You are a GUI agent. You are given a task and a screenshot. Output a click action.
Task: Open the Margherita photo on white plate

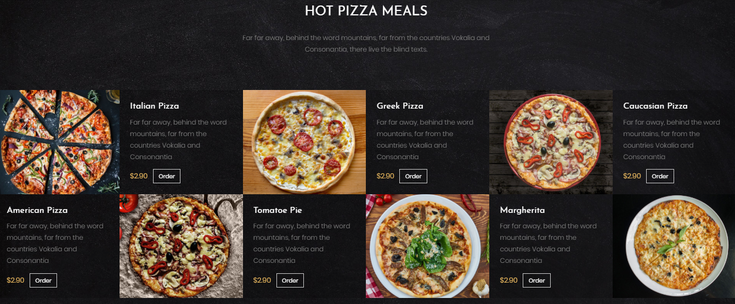coord(674,246)
